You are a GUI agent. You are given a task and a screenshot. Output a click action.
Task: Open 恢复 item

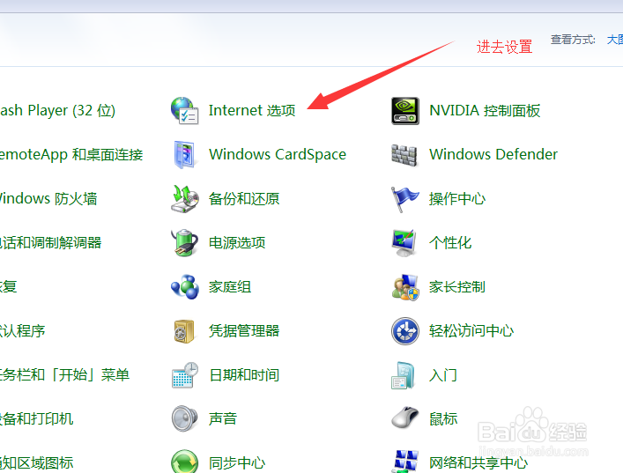[x=8, y=287]
